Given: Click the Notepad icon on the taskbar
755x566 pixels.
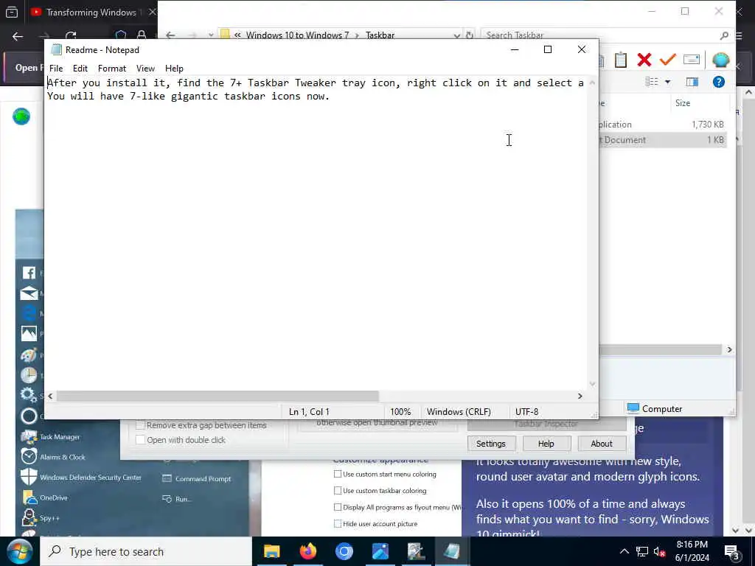Looking at the screenshot, I should point(452,551).
